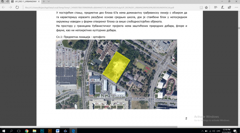Add page to favorites with star icon
This screenshot has height=133, width=240.
click(x=206, y=7)
